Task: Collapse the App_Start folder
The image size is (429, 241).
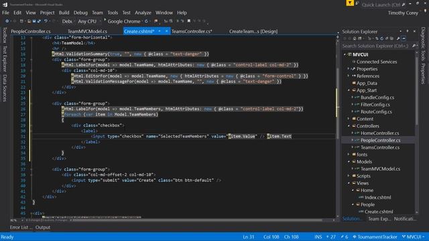Action: pos(349,90)
